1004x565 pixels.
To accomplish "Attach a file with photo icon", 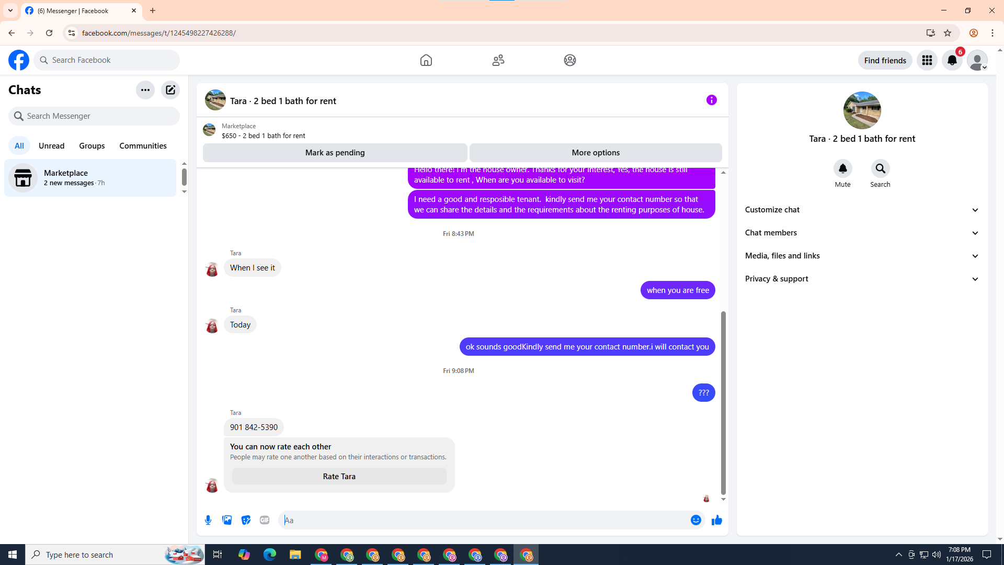I will click(227, 520).
